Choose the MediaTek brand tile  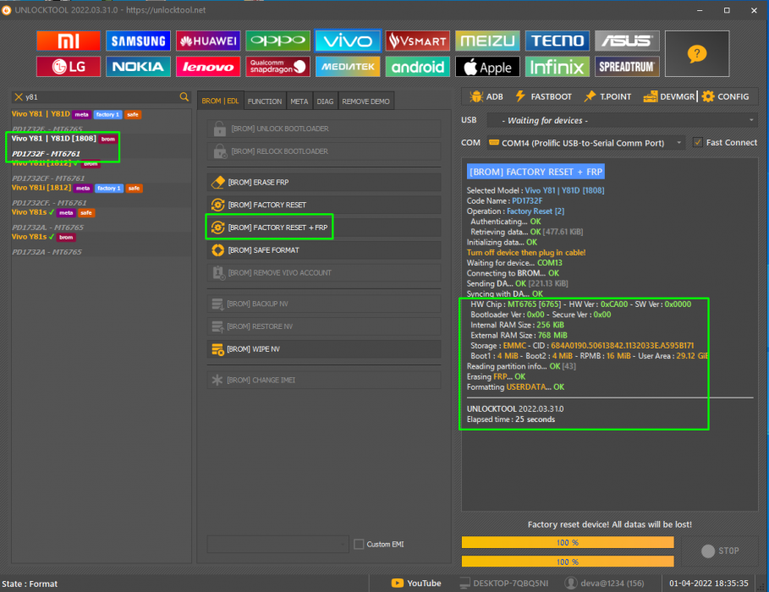coord(347,67)
